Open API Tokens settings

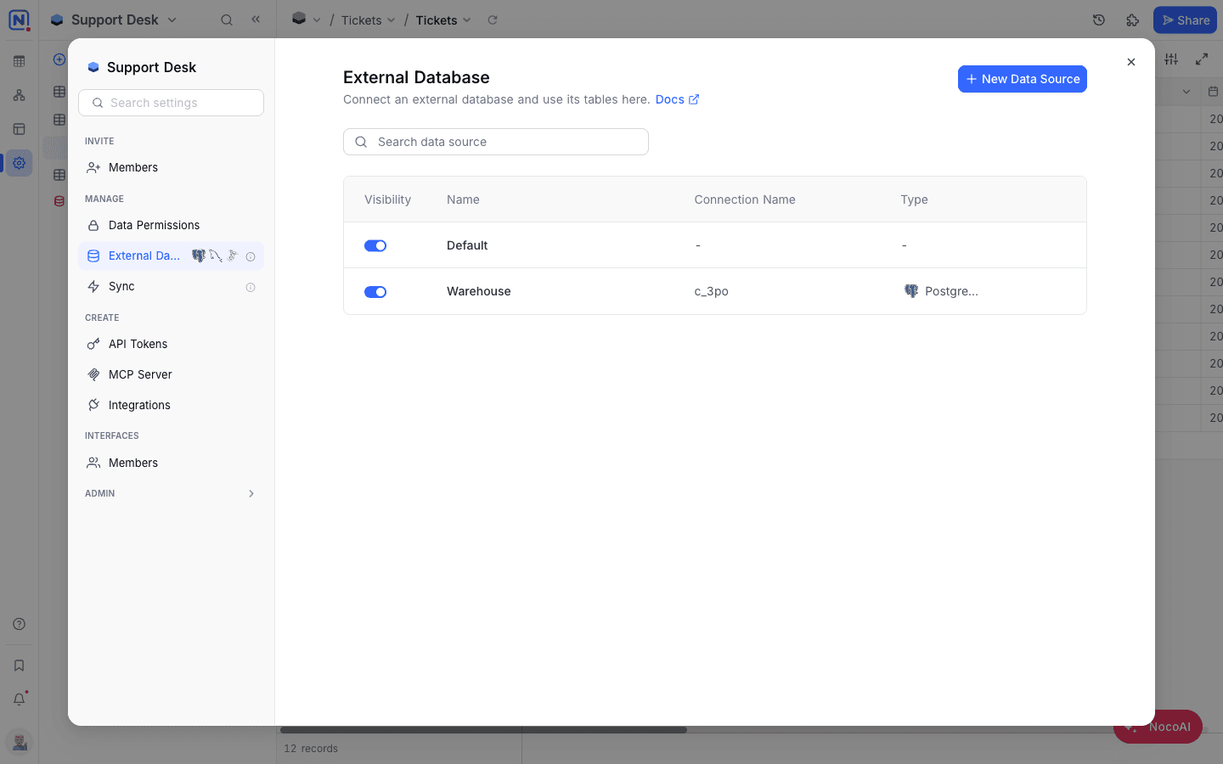tap(171, 344)
